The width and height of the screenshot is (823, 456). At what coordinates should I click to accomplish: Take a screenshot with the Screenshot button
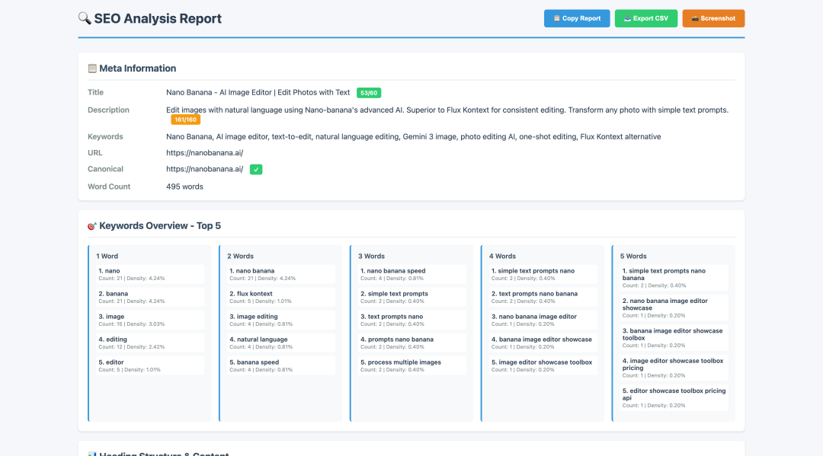pyautogui.click(x=713, y=18)
